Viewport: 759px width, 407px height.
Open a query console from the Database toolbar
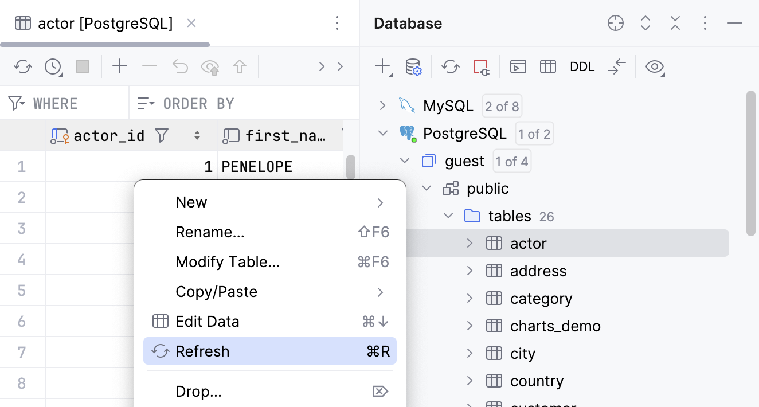(518, 66)
